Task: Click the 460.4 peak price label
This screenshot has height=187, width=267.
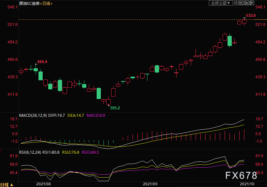Action: click(42, 61)
